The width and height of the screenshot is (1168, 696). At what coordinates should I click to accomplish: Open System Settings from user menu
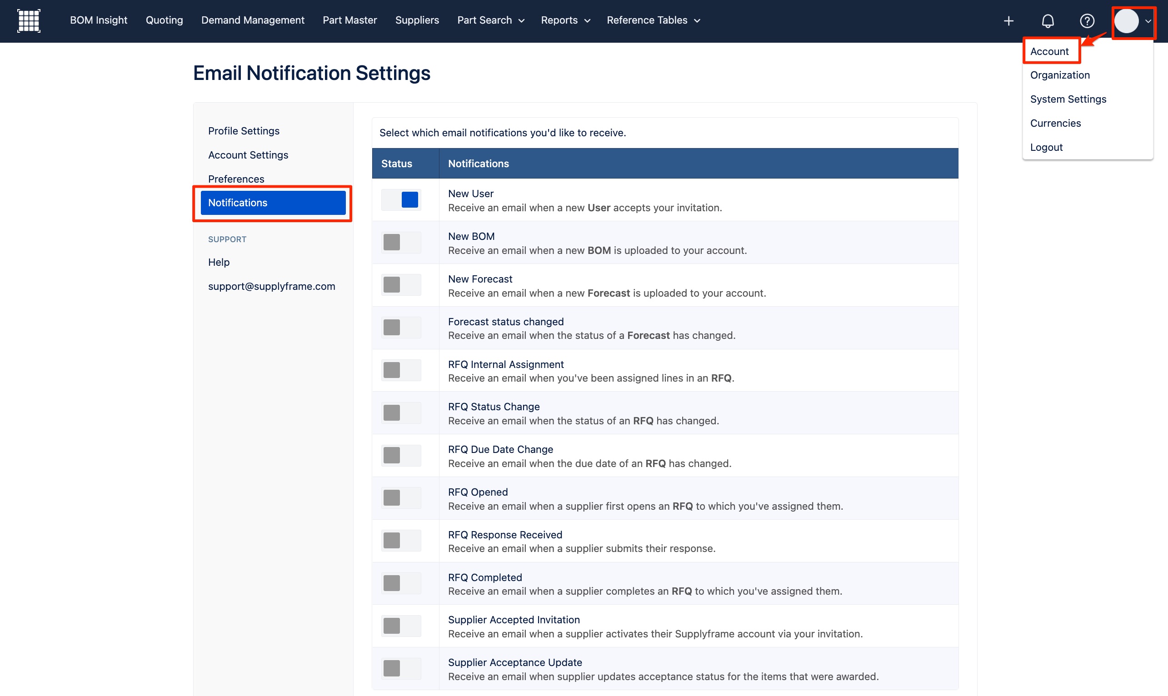(1068, 99)
